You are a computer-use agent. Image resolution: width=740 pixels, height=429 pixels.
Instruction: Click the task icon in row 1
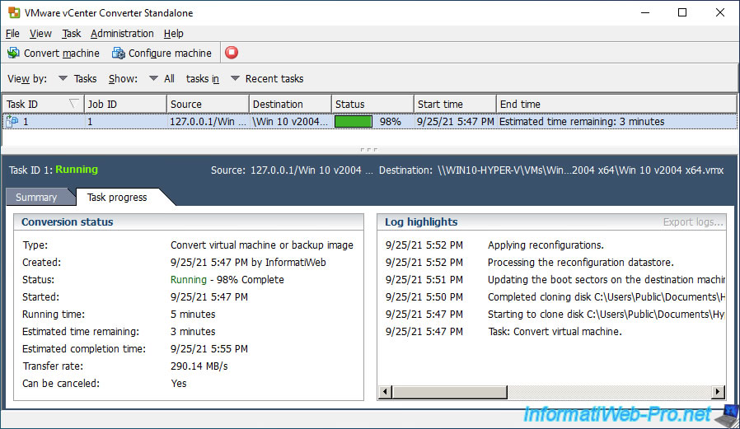click(x=12, y=122)
